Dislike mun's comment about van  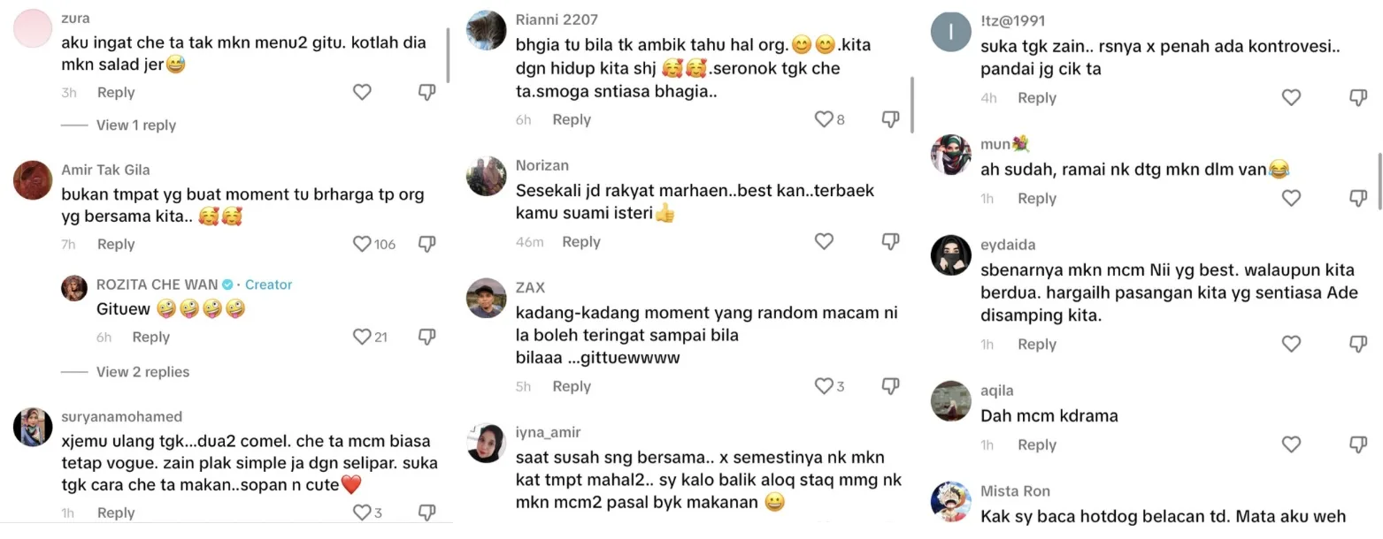tap(1358, 199)
